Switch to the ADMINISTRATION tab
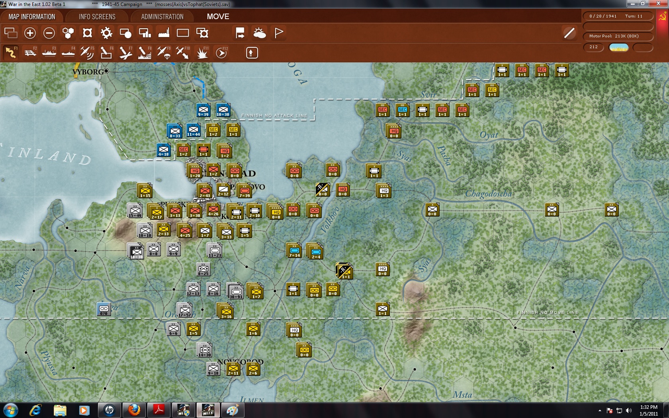Viewport: 669px width, 418px height. 161,17
